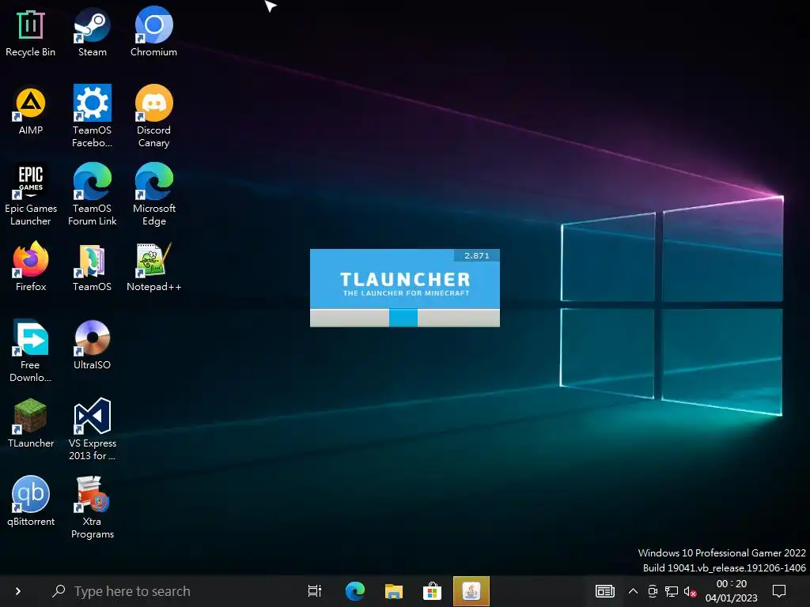
Task: Click the Java TLauncher taskbar button
Action: [x=471, y=591]
